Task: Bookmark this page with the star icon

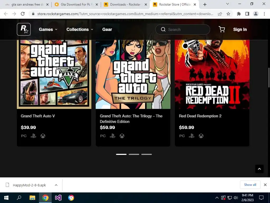Action: coord(228,14)
